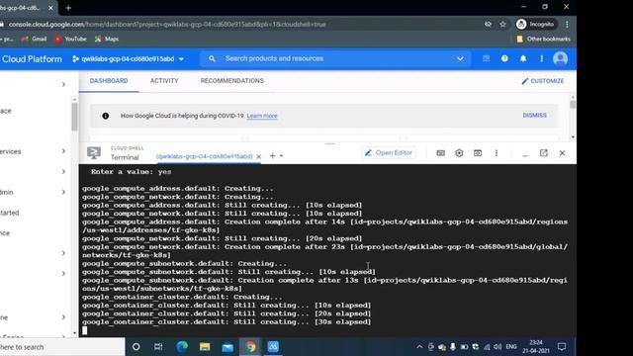Click the Cloud Platform logo text
Viewport: 633px width, 356px height.
[x=32, y=59]
